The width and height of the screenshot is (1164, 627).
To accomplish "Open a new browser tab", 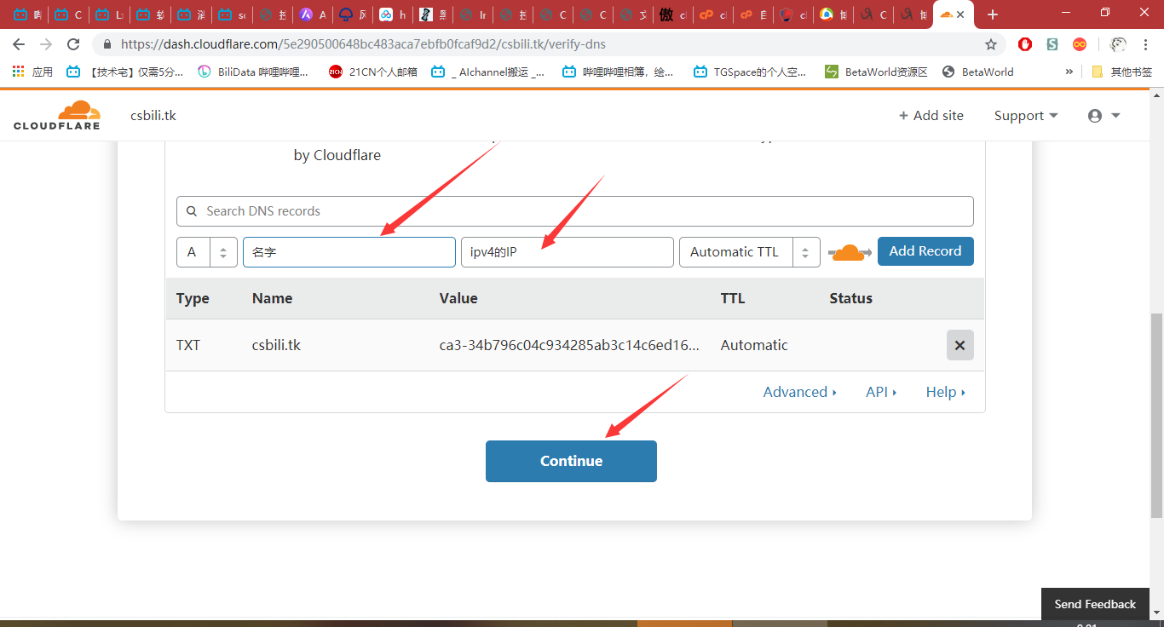I will pos(992,14).
